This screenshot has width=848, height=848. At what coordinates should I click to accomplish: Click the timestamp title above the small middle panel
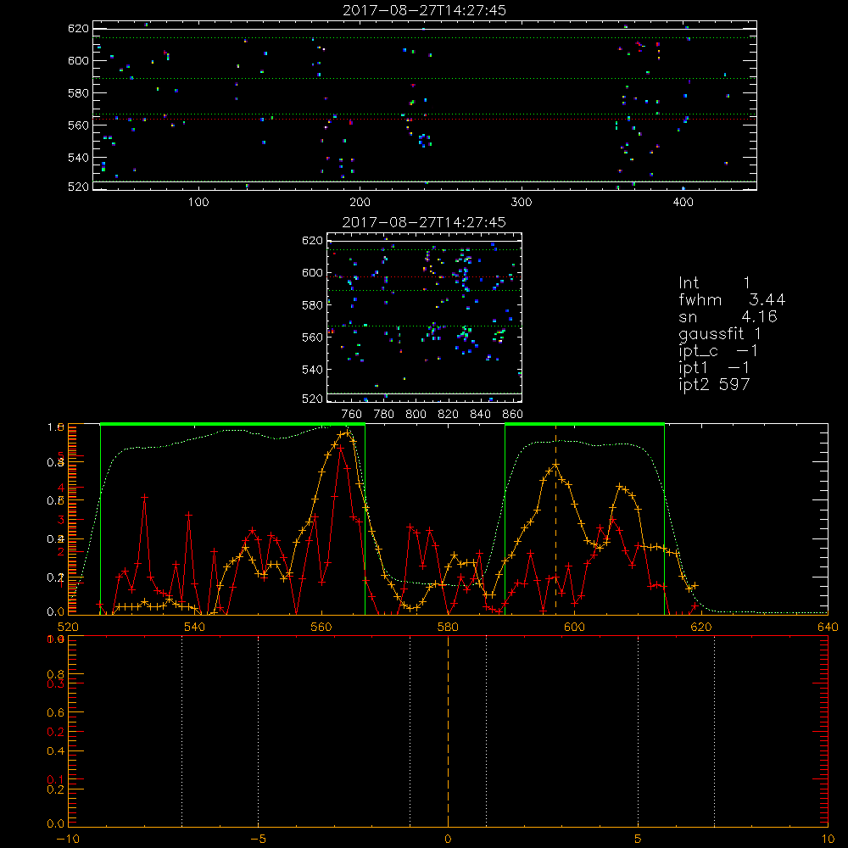424,222
